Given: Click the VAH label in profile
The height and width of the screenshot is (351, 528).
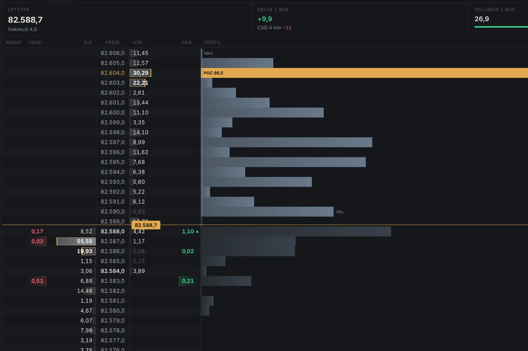Looking at the screenshot, I should (x=208, y=53).
